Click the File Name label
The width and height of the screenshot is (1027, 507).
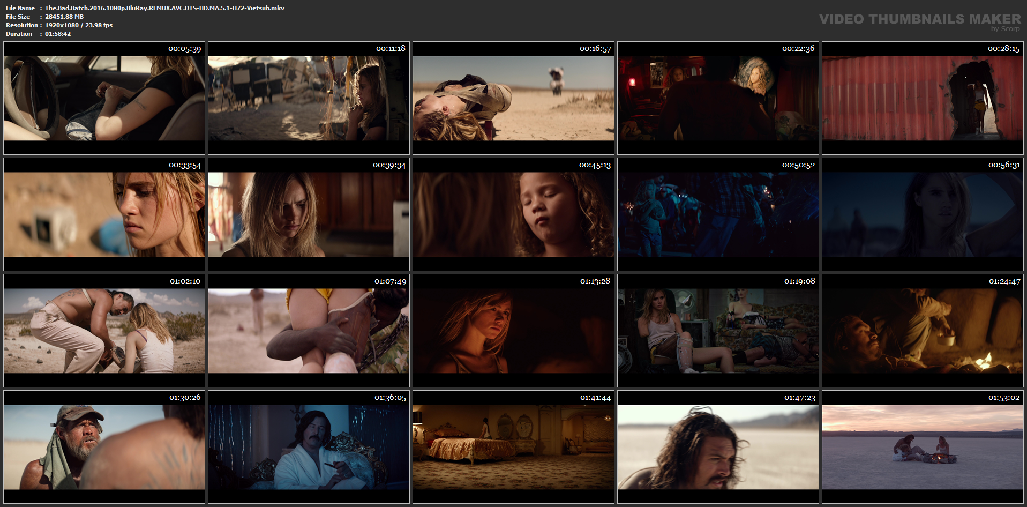click(20, 8)
